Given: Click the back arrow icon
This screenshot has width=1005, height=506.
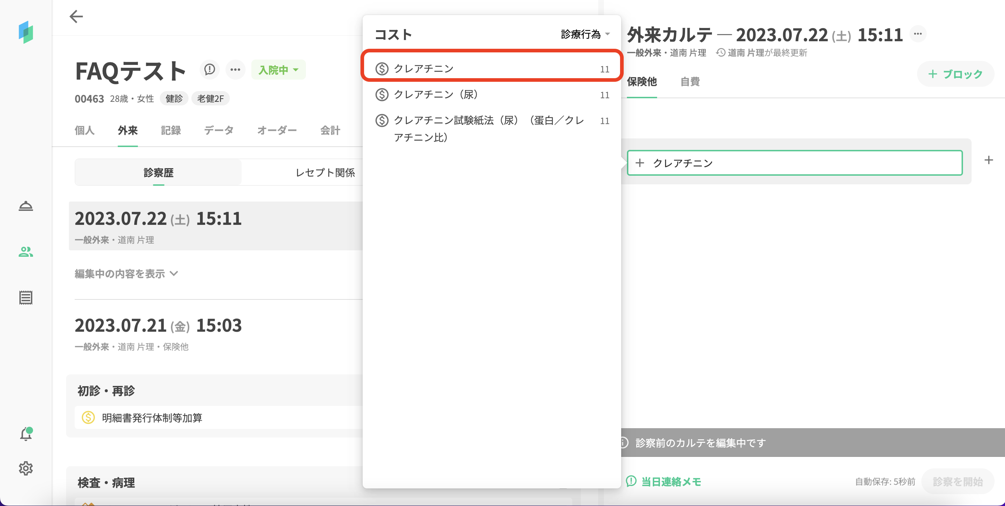Looking at the screenshot, I should pyautogui.click(x=76, y=16).
